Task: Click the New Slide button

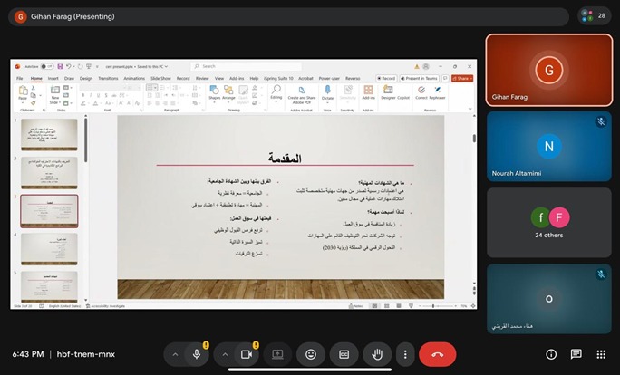Action: (54, 94)
